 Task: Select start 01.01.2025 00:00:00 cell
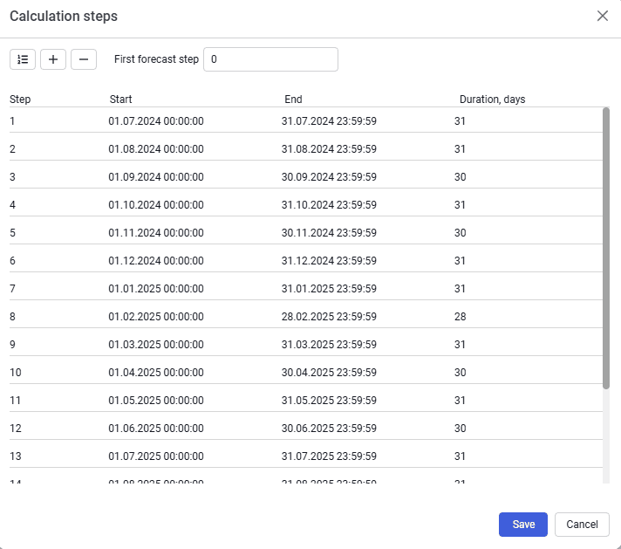coord(156,289)
